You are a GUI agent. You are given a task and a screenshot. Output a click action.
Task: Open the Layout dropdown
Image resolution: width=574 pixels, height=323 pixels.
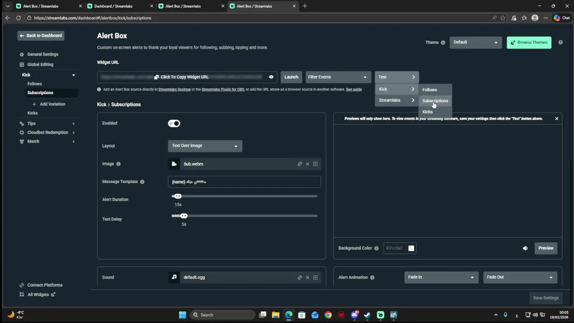pos(205,146)
